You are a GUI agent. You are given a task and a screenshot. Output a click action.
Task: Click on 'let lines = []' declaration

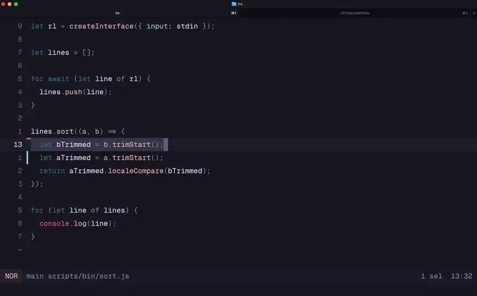63,52
